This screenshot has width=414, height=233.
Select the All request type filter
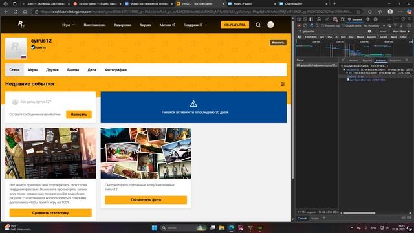tap(299, 37)
